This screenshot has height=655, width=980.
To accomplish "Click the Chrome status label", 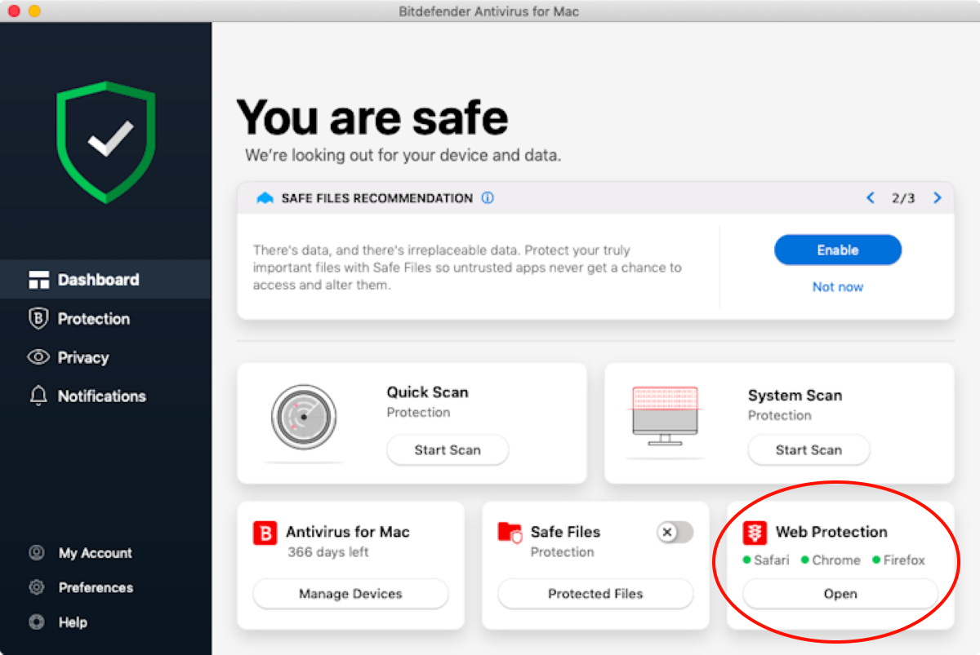I will [x=836, y=560].
